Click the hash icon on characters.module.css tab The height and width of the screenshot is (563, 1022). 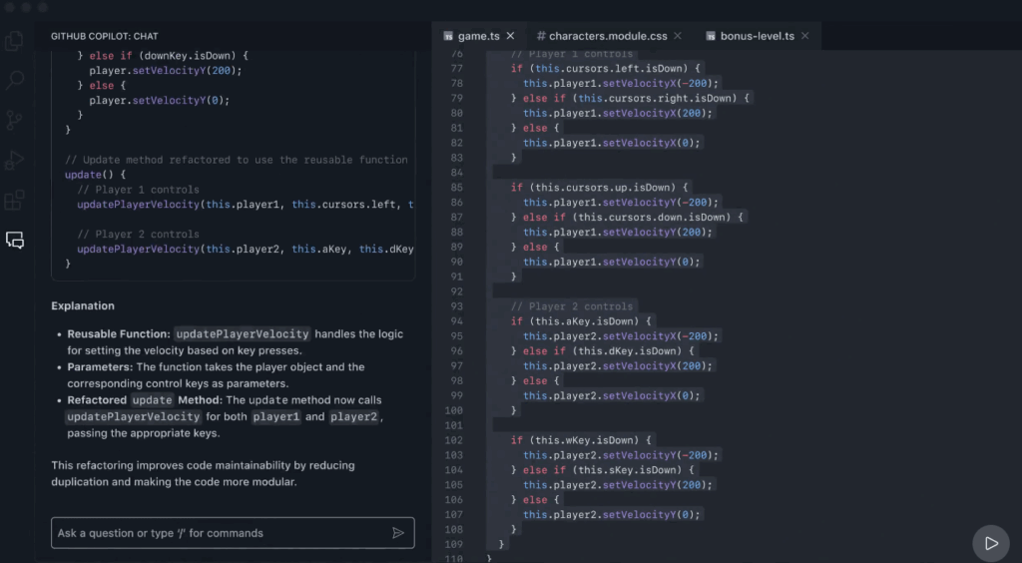[541, 36]
